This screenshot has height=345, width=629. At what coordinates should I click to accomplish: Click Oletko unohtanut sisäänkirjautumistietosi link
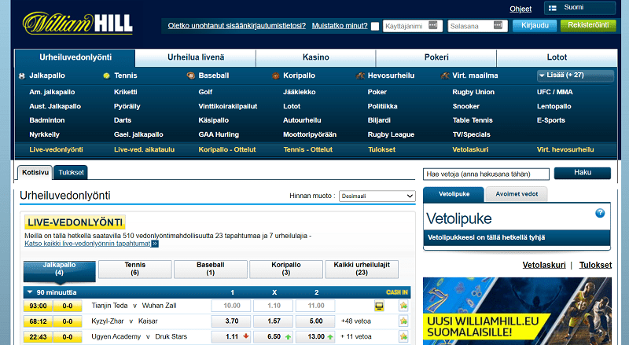click(237, 26)
